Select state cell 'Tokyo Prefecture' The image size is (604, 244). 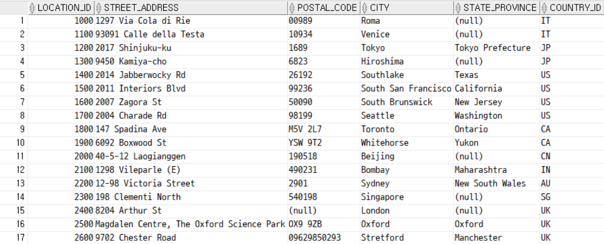pos(496,48)
